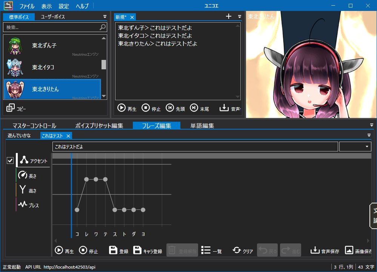Viewport: 377px width, 272px height.
Task: Click the 画像保存 image icon
Action: 349,250
